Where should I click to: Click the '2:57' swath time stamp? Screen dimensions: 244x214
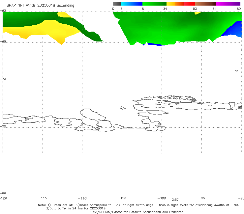coord(175,200)
